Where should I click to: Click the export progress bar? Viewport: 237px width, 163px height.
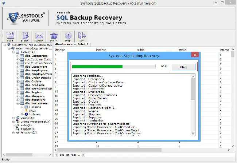114,67
